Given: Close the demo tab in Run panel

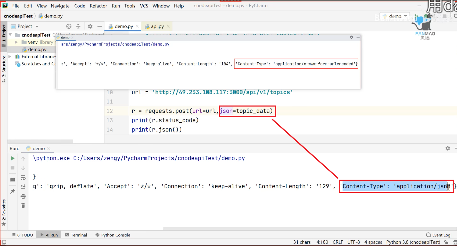Looking at the screenshot, I should coord(49,148).
